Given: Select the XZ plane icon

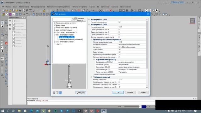Looking at the screenshot, I should (x=2, y=62).
